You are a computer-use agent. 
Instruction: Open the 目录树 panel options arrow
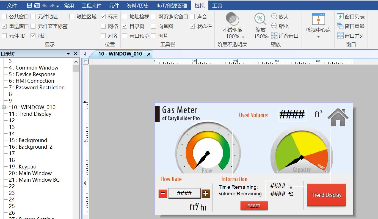click(x=68, y=54)
